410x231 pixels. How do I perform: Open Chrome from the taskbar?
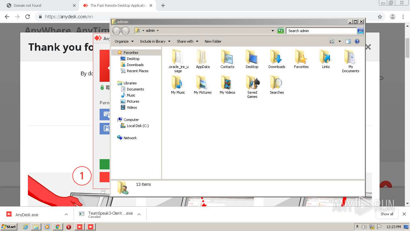click(58, 227)
